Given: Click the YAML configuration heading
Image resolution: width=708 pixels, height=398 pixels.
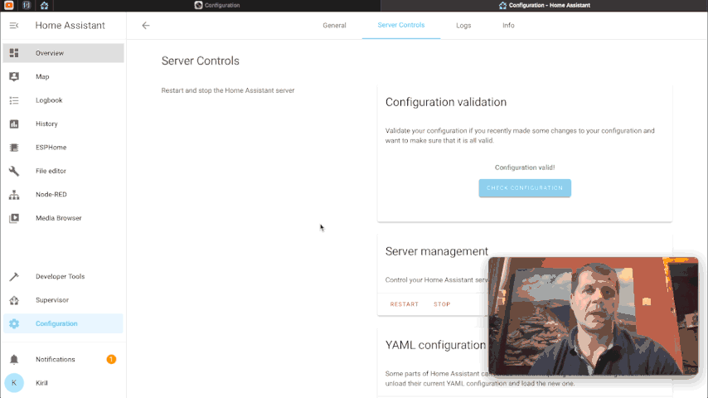Looking at the screenshot, I should tap(435, 345).
